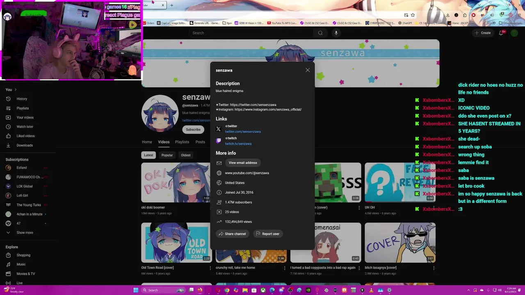Viewport: 525px width, 295px height.
Task: Switch to channel Videos tab
Action: click(x=164, y=142)
